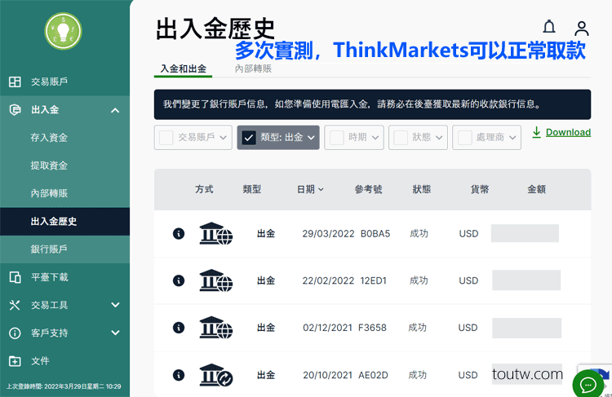Toggle the 處理商 filter checkbox
The height and width of the screenshot is (397, 612).
[464, 138]
